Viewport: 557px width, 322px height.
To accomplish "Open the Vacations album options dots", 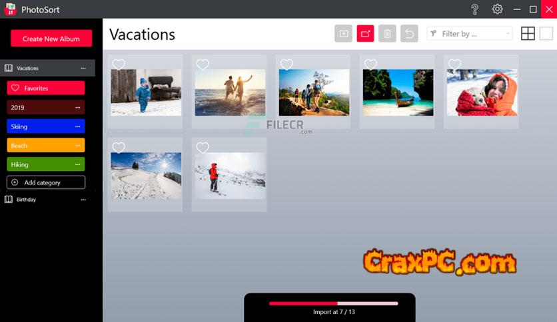I will pyautogui.click(x=83, y=69).
